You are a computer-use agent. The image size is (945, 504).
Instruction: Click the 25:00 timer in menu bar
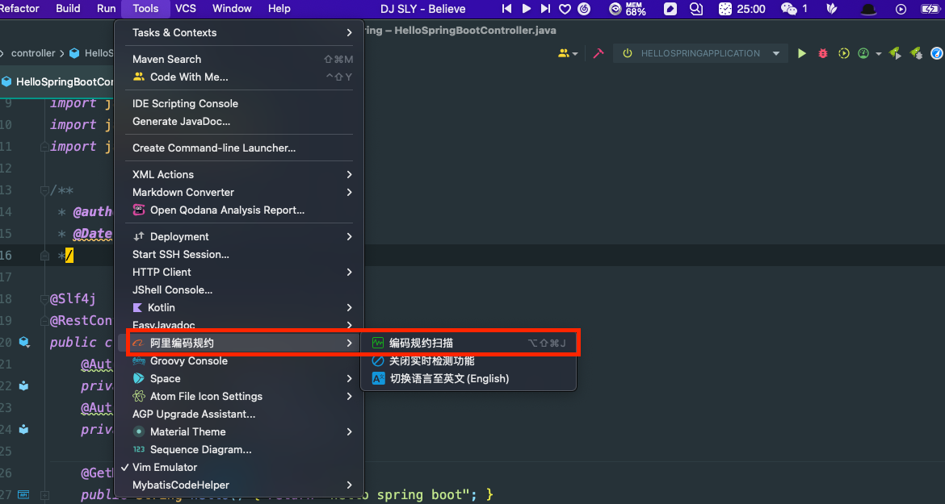pos(742,8)
